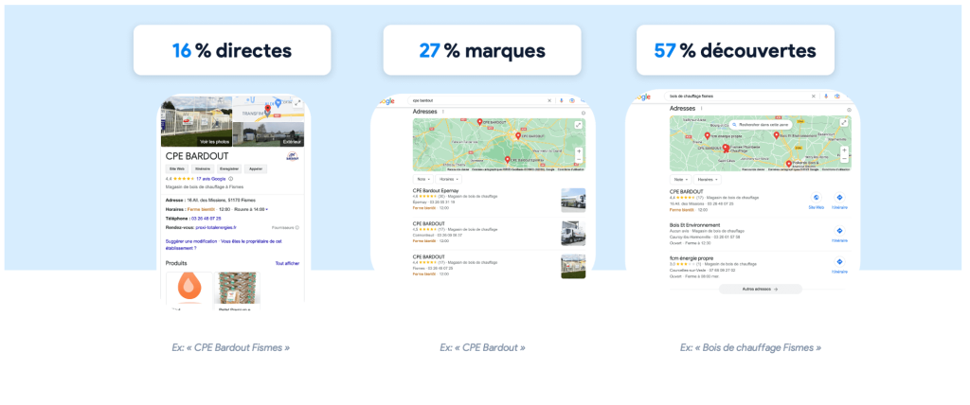Expand the map to fullscreen in the 'cpe bardout' results
The image size is (970, 405).
coord(579,125)
